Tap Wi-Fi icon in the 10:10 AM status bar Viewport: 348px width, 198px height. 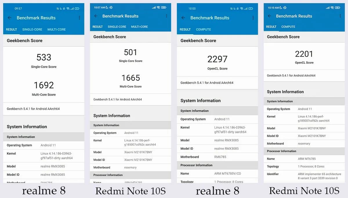[332, 8]
